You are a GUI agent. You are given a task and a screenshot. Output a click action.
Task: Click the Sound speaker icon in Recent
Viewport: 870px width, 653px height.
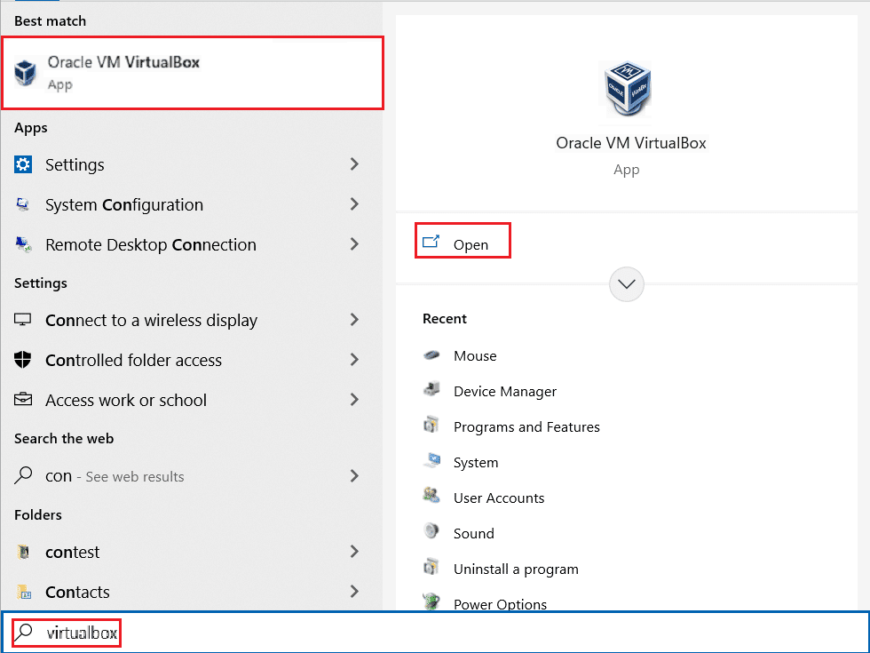point(431,531)
